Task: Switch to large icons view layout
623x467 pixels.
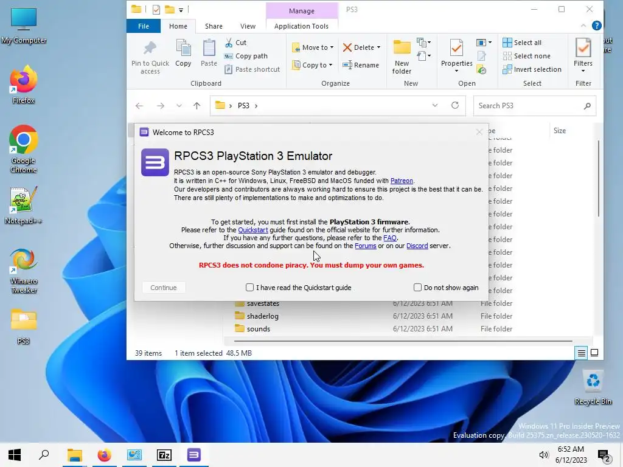Action: click(594, 353)
